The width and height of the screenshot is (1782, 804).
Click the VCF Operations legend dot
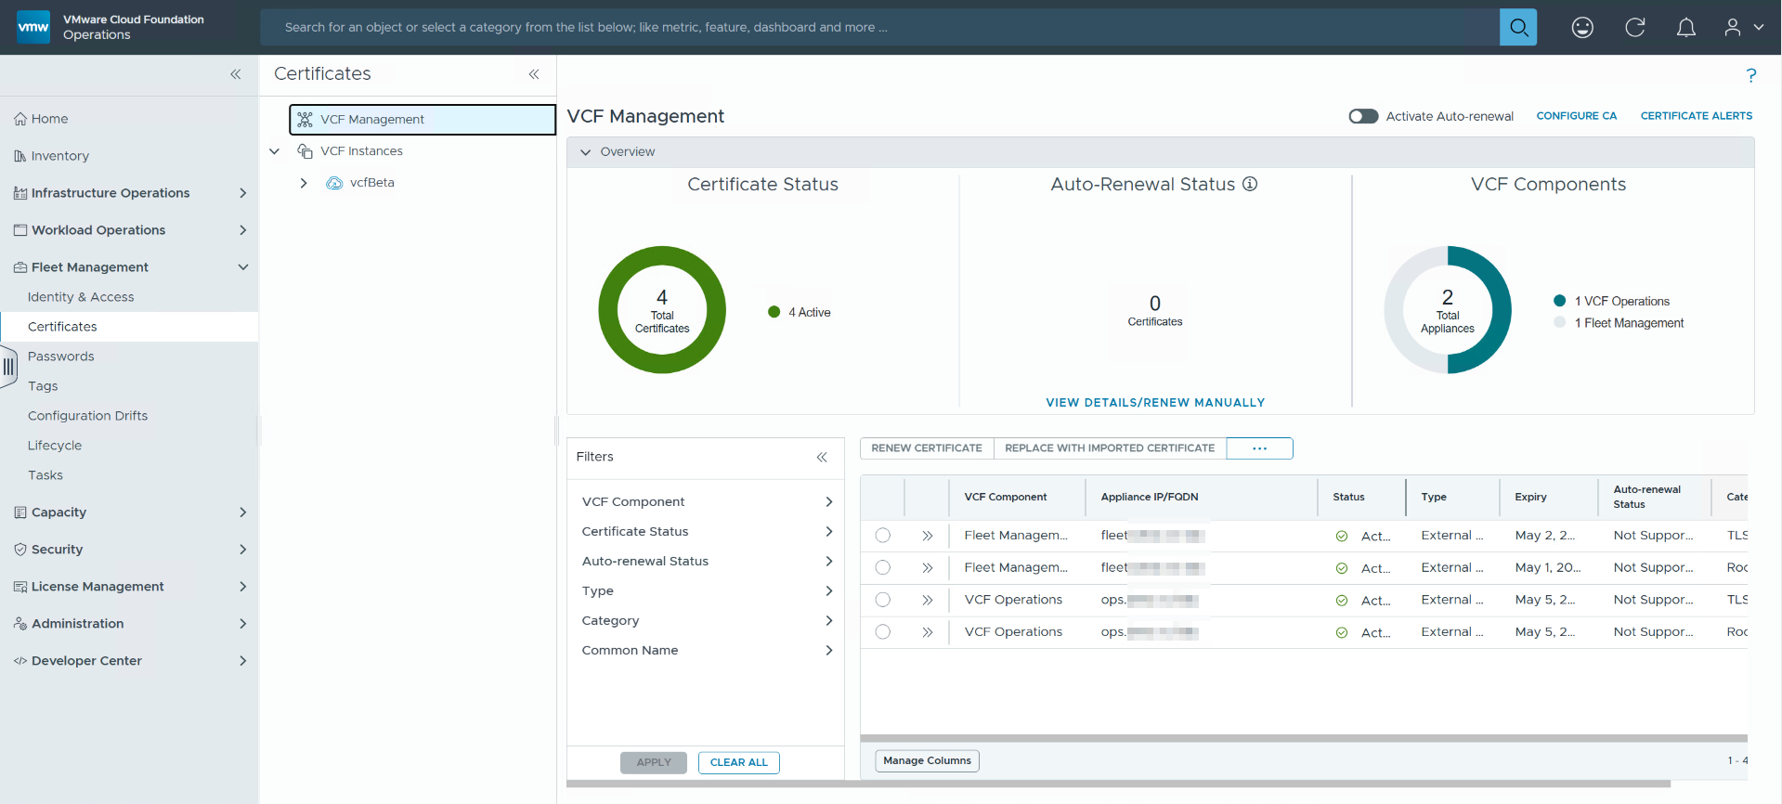coord(1559,301)
